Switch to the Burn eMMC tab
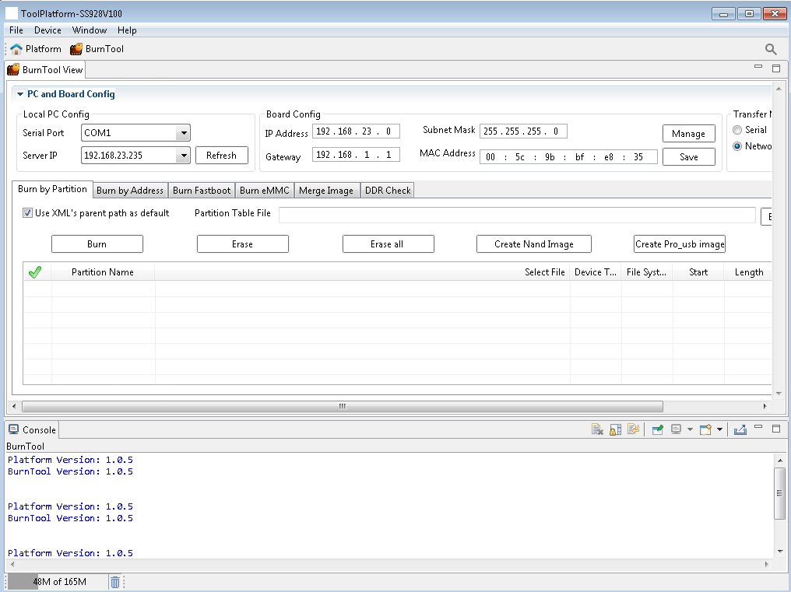Screen dimensions: 791x592 264,191
